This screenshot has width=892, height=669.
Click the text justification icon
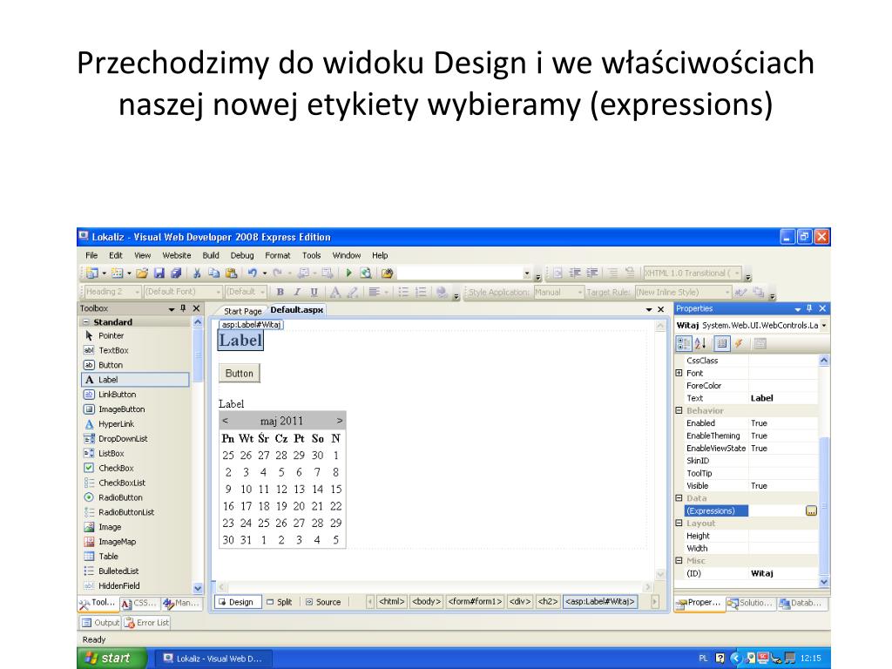[374, 292]
